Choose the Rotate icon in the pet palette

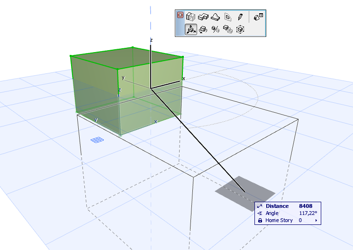tap(203, 29)
